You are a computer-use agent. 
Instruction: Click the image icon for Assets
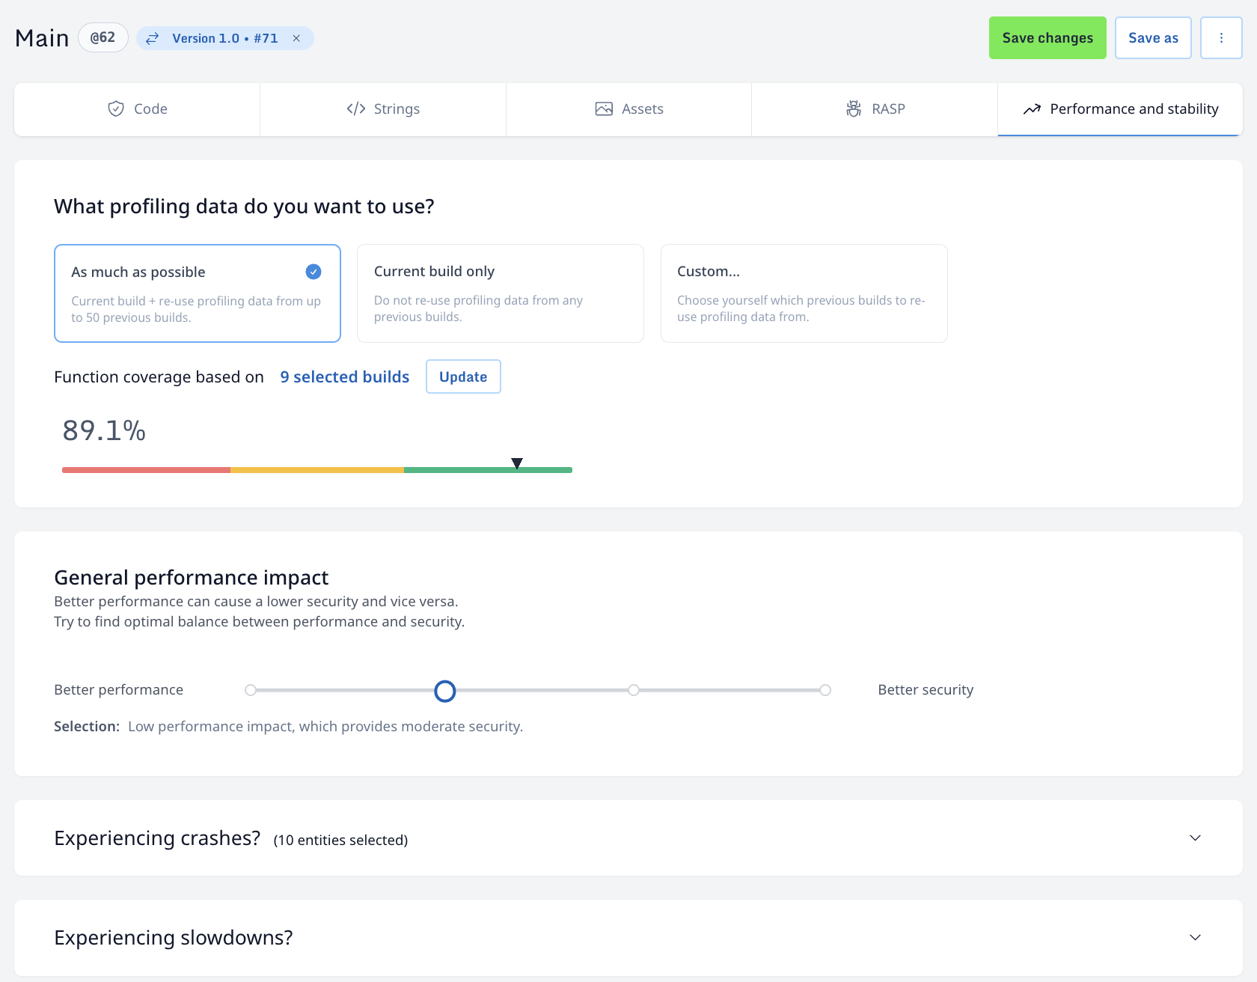coord(604,109)
